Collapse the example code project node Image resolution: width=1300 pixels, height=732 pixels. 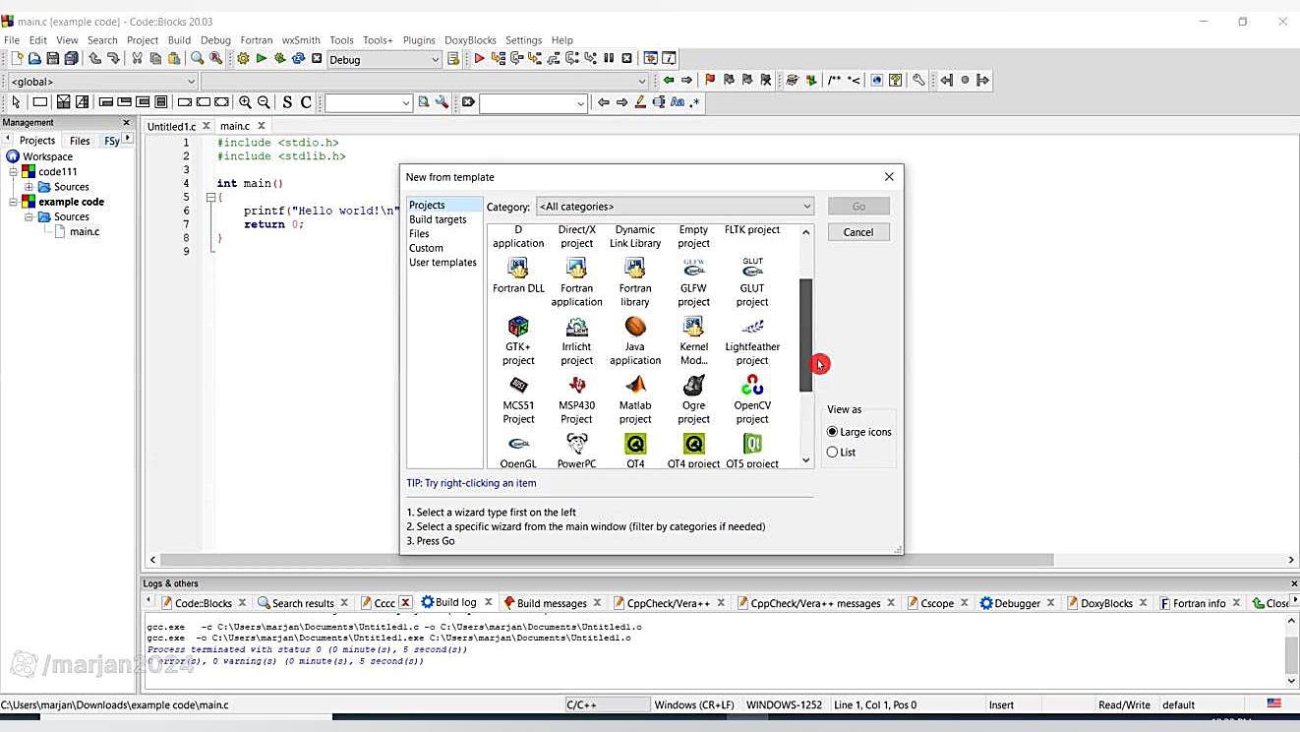tap(14, 202)
